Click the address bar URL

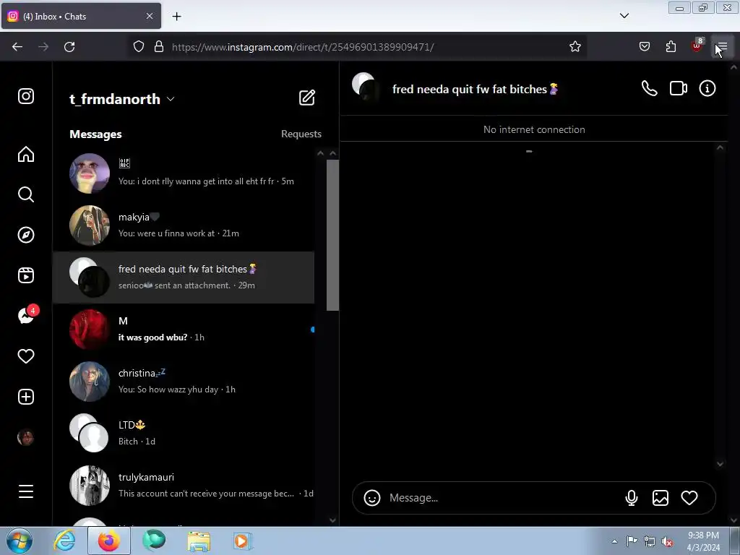303,47
